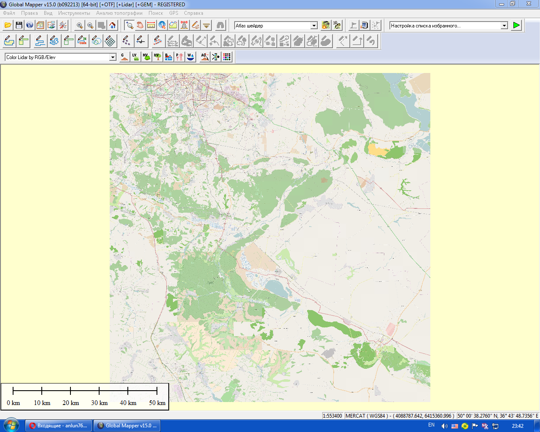Toggle Ground (G) Lidar class display
Viewport: 540px width, 432px height.
[x=124, y=57]
